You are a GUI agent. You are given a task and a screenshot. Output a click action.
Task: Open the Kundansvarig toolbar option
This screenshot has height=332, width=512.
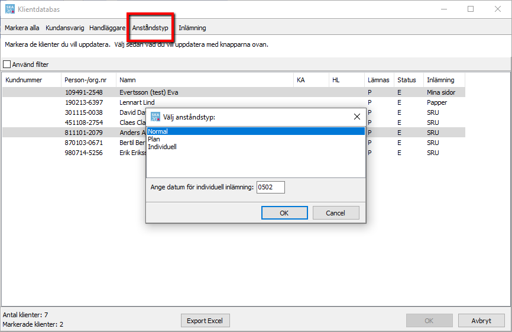(64, 28)
